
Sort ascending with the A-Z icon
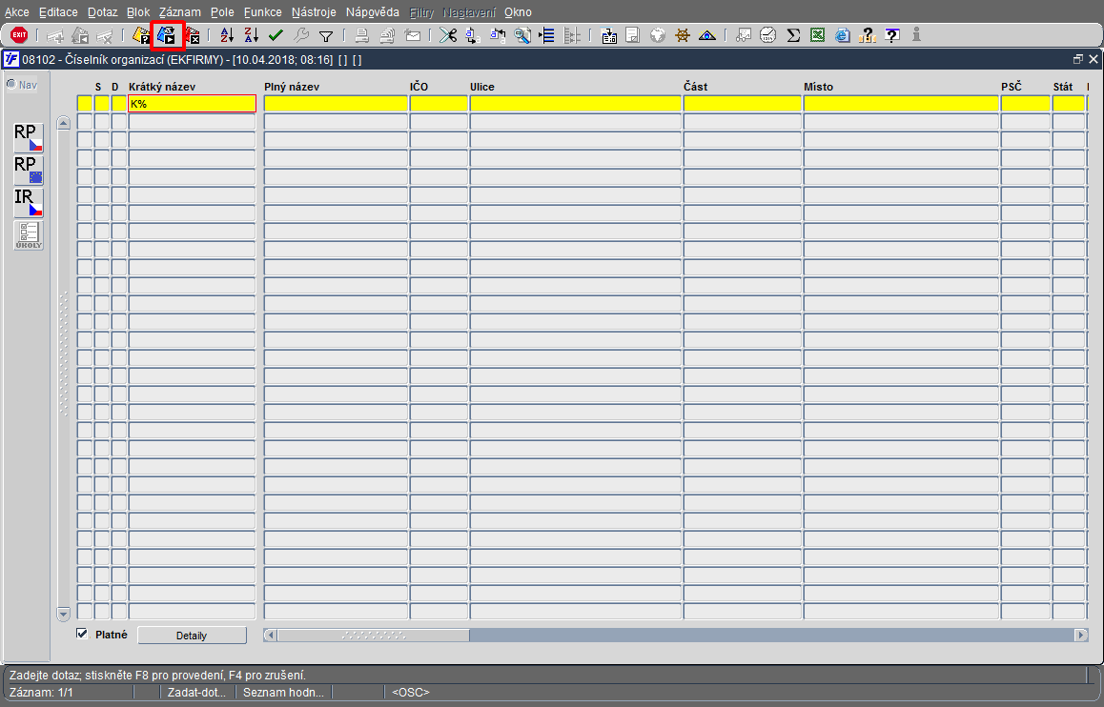click(227, 35)
